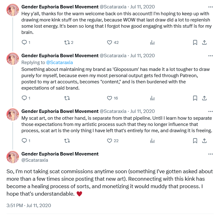
Task: Like the tweet with 42 likes
Action: (x=109, y=43)
